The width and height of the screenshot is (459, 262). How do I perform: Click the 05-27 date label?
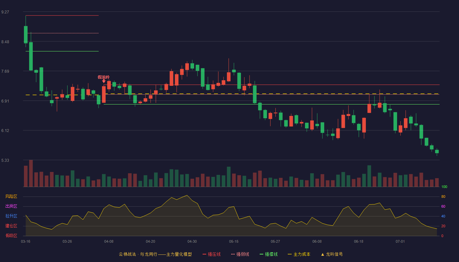click(275, 241)
